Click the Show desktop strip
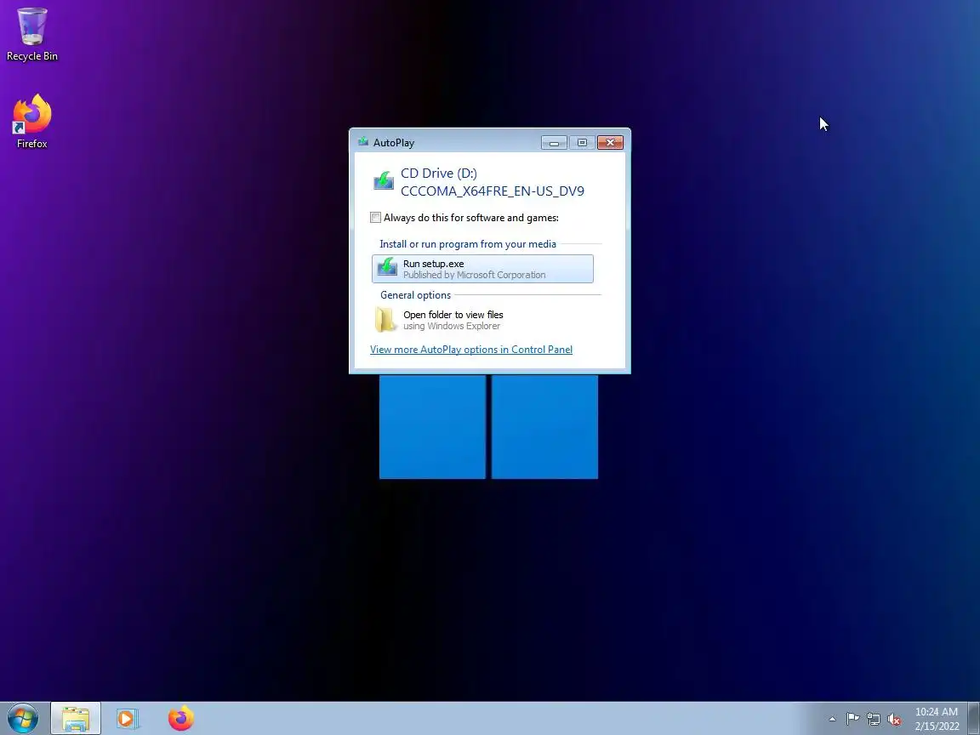The image size is (980, 735). click(974, 719)
